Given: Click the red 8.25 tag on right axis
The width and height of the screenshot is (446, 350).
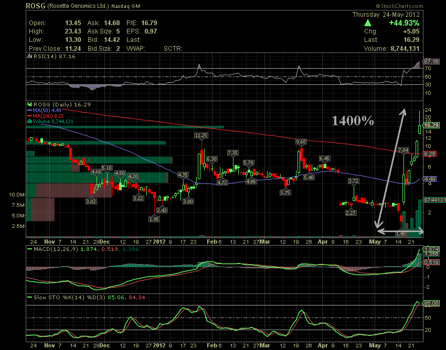Looking at the screenshot, I should click(430, 154).
